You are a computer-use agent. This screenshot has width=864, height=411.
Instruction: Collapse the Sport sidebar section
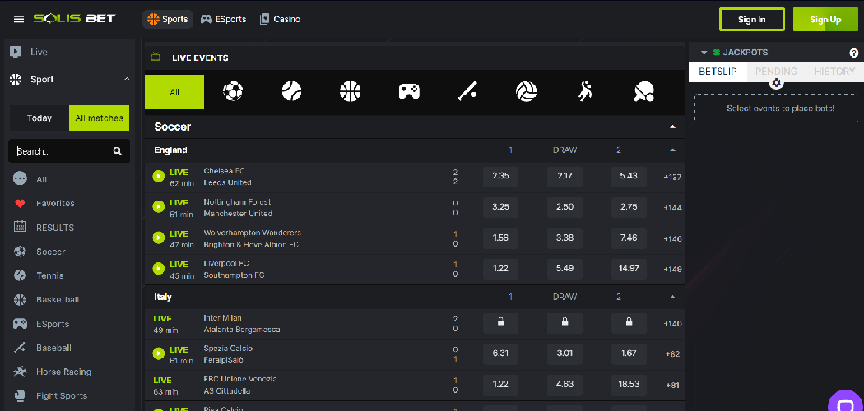(x=127, y=80)
